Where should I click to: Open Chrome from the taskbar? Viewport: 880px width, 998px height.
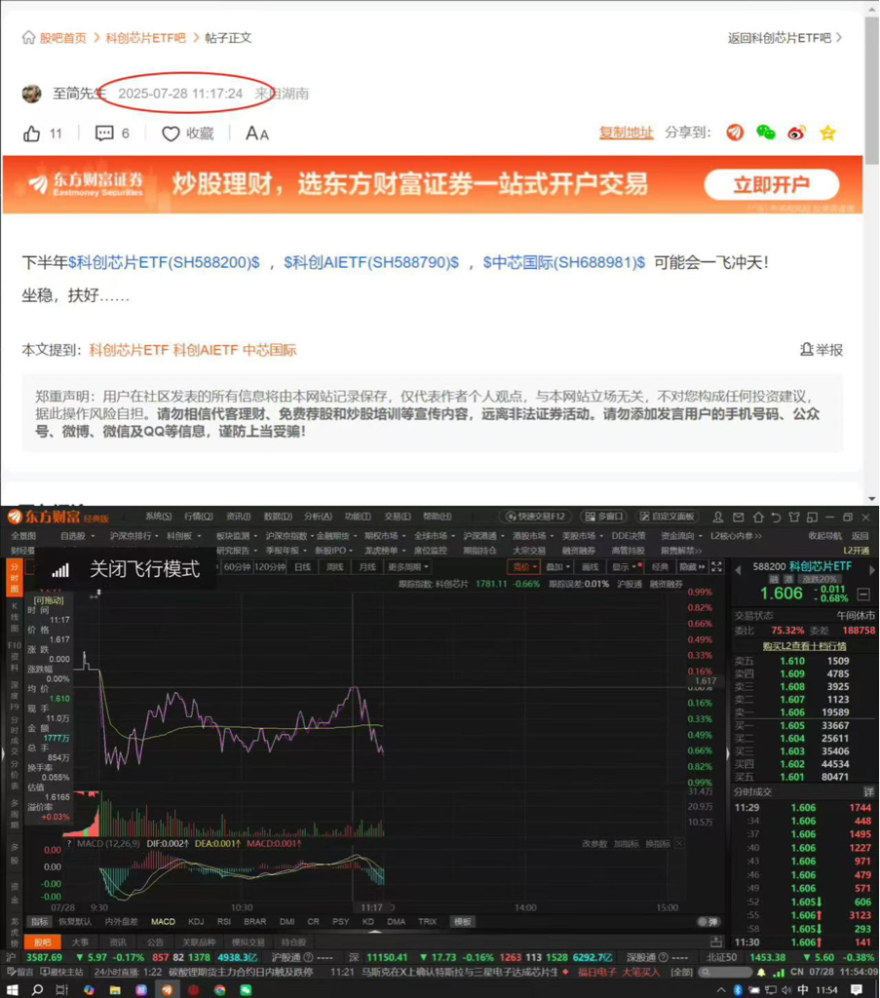tap(219, 990)
